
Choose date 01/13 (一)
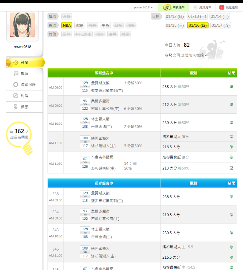[x=197, y=16]
